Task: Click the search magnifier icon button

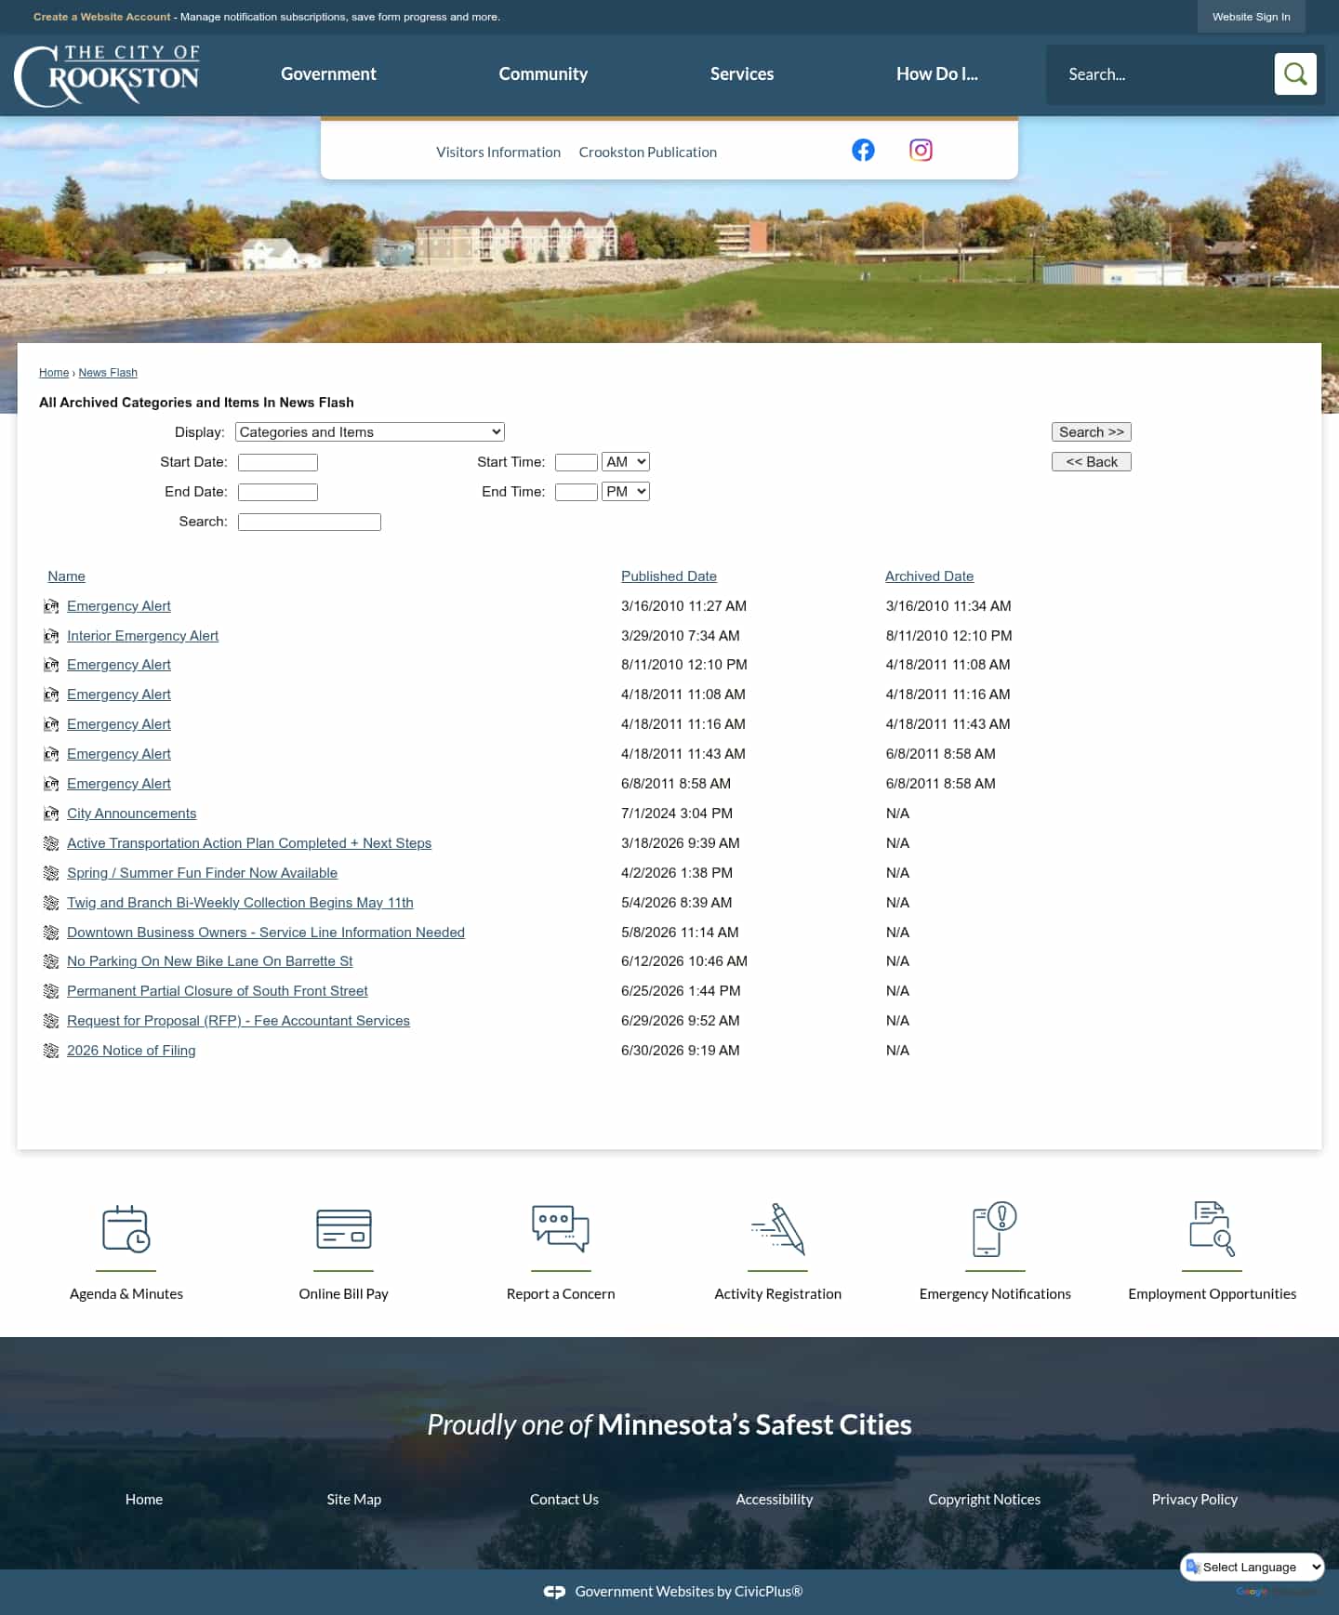Action: [1295, 73]
